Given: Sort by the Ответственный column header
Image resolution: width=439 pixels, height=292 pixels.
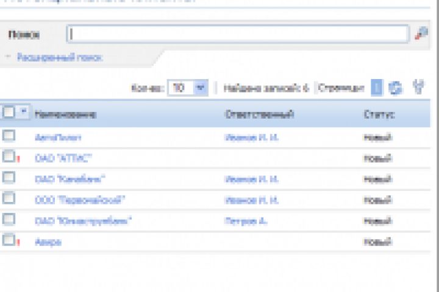Looking at the screenshot, I should [260, 114].
